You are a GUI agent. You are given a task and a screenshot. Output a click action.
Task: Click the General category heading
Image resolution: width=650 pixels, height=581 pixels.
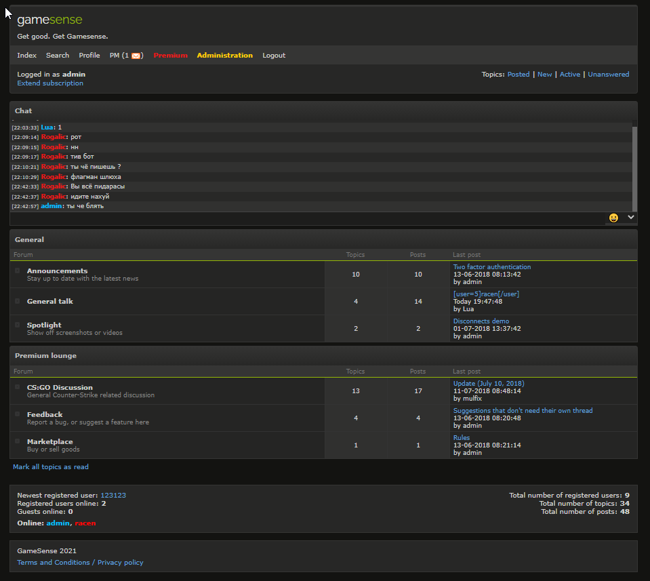pyautogui.click(x=29, y=240)
